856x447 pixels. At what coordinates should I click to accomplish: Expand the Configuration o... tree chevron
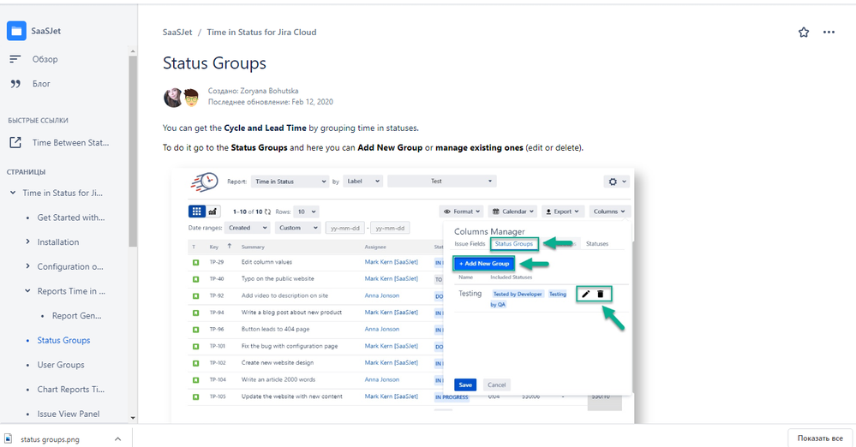27,266
